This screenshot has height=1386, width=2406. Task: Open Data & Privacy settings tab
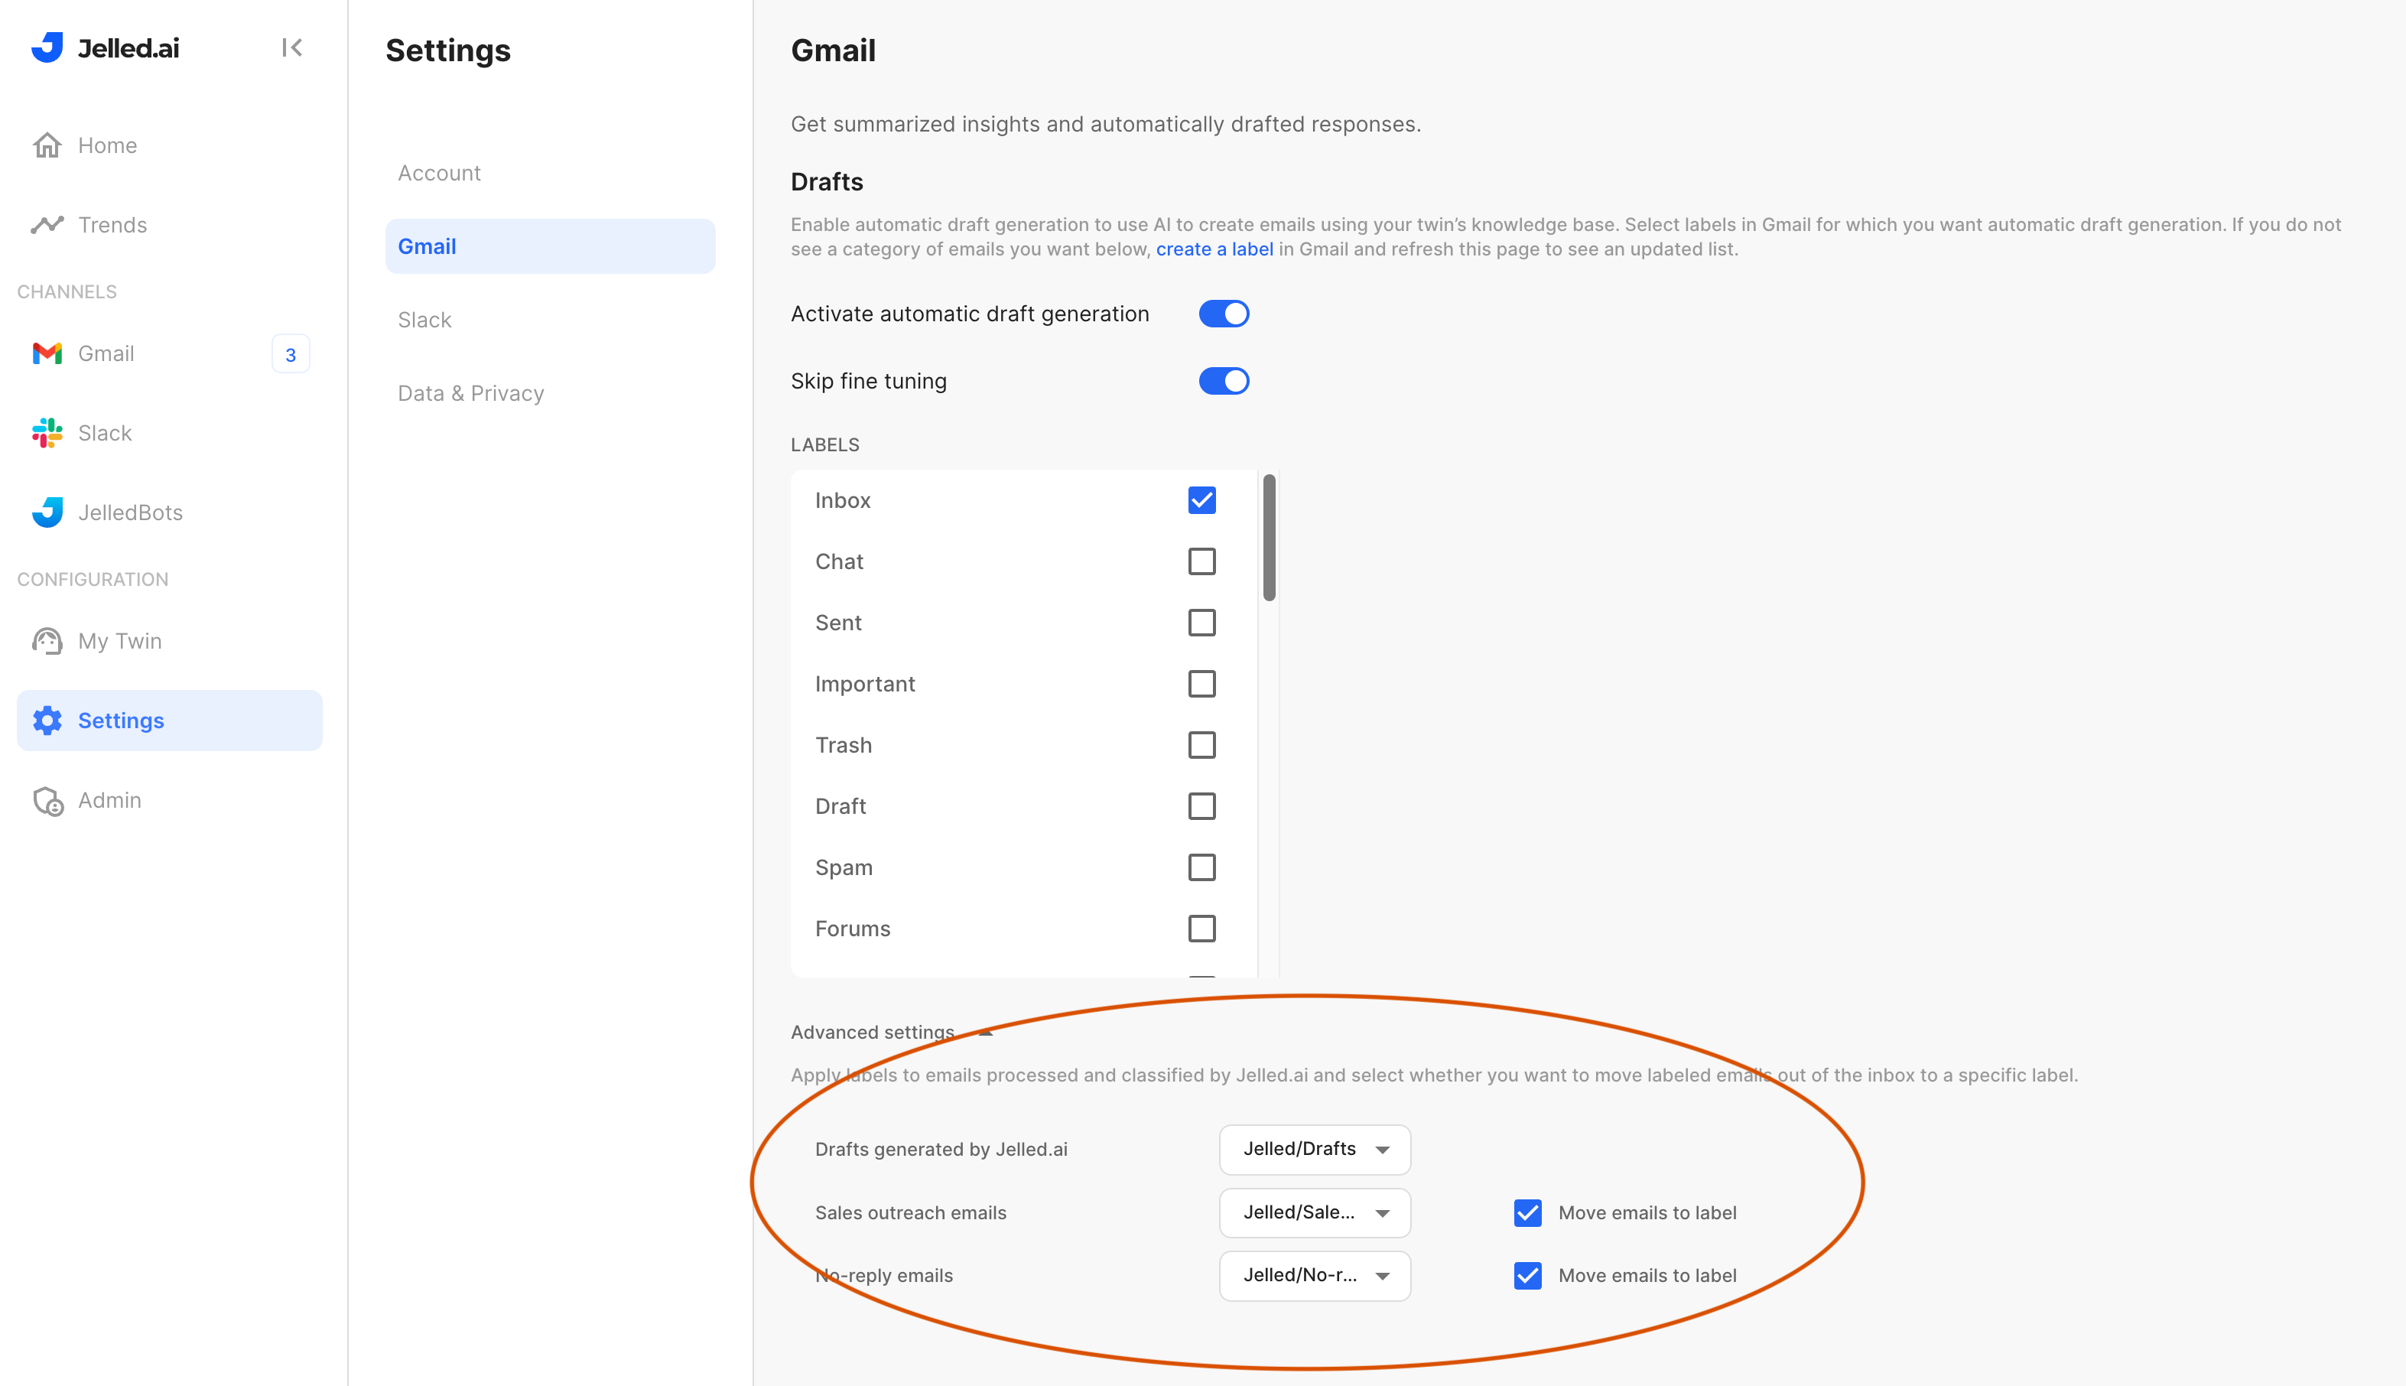tap(470, 393)
